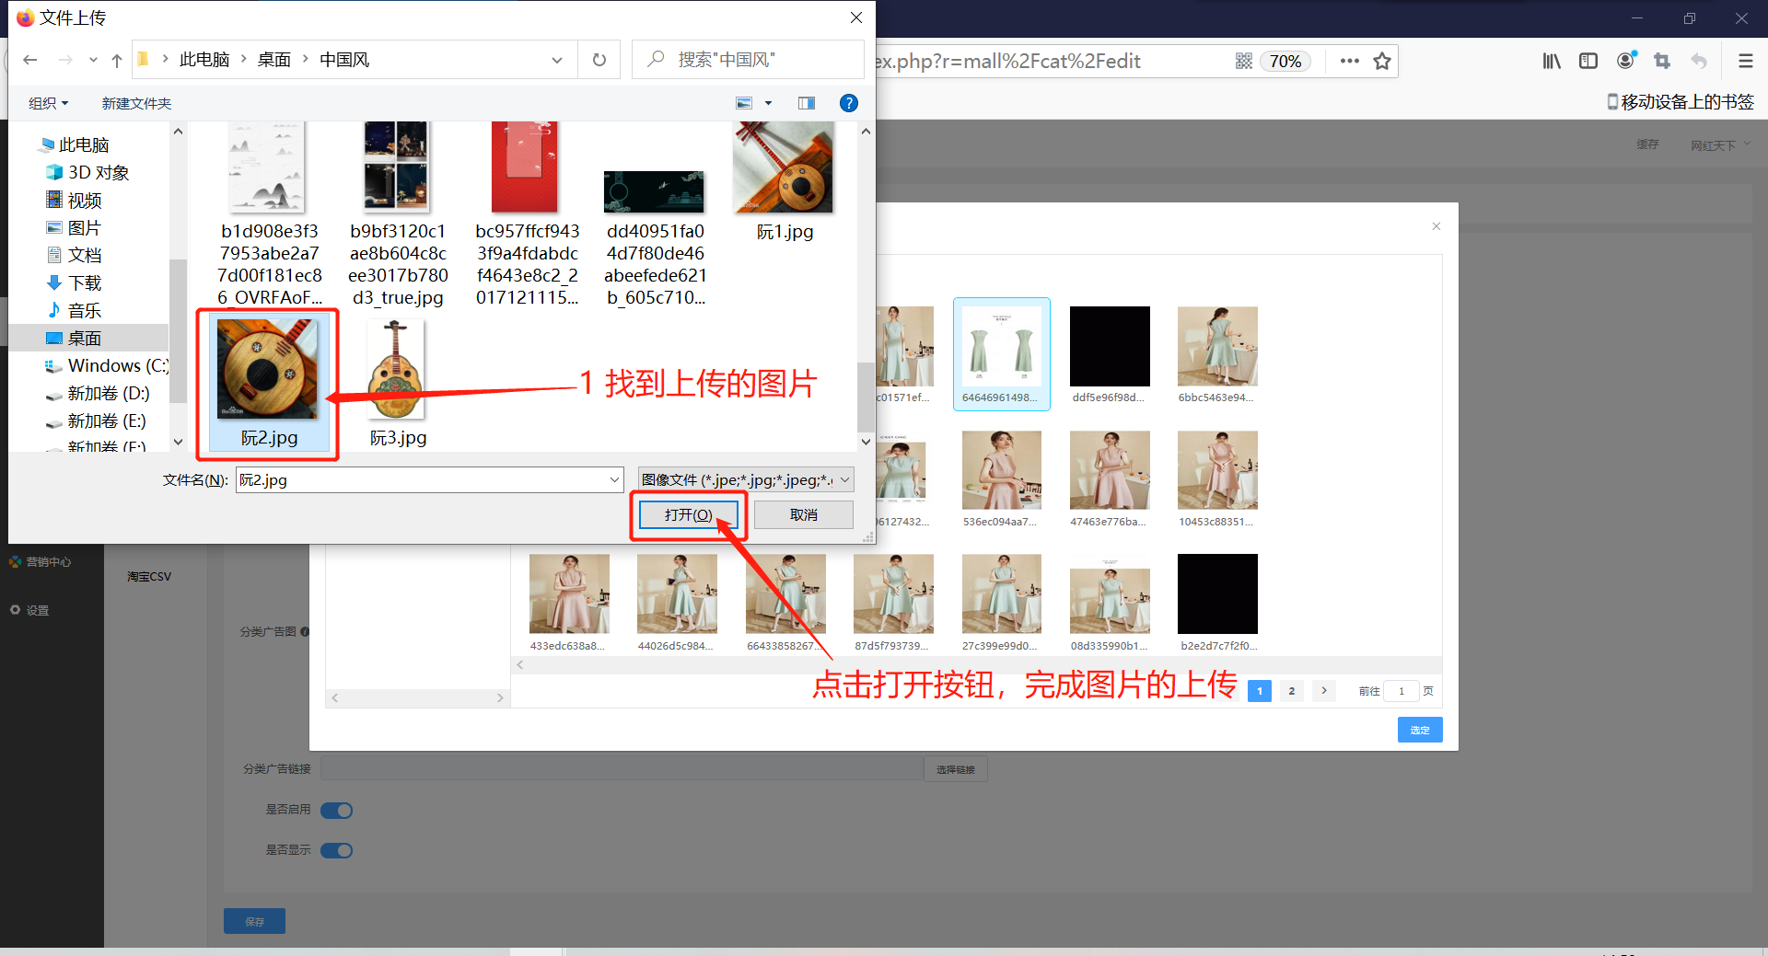Open the 组织 menu
This screenshot has width=1768, height=956.
click(48, 103)
